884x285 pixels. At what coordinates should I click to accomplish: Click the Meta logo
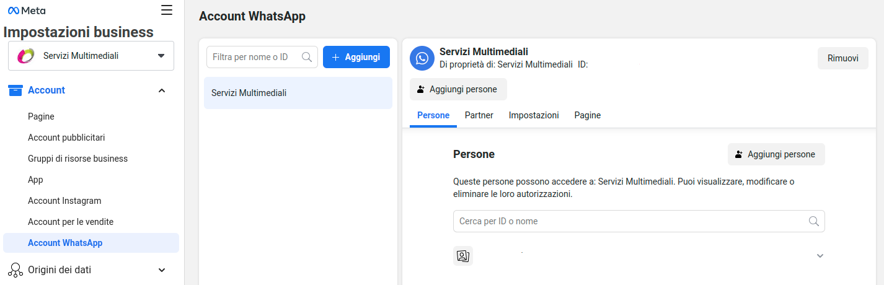[x=27, y=11]
